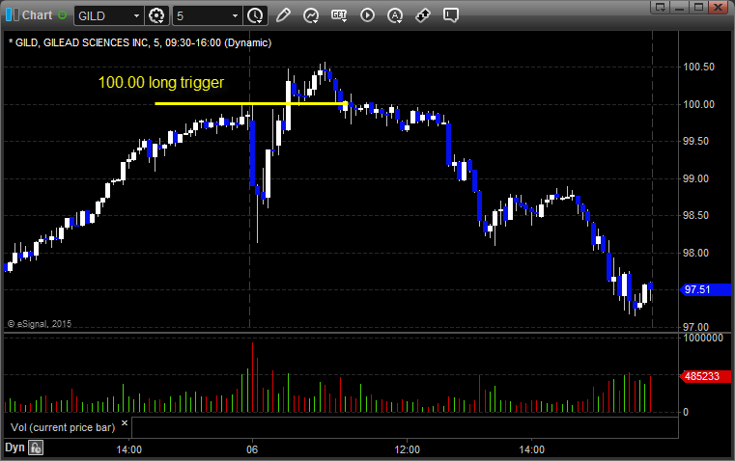Click the 99.00 price axis label
The image size is (735, 461).
click(695, 178)
